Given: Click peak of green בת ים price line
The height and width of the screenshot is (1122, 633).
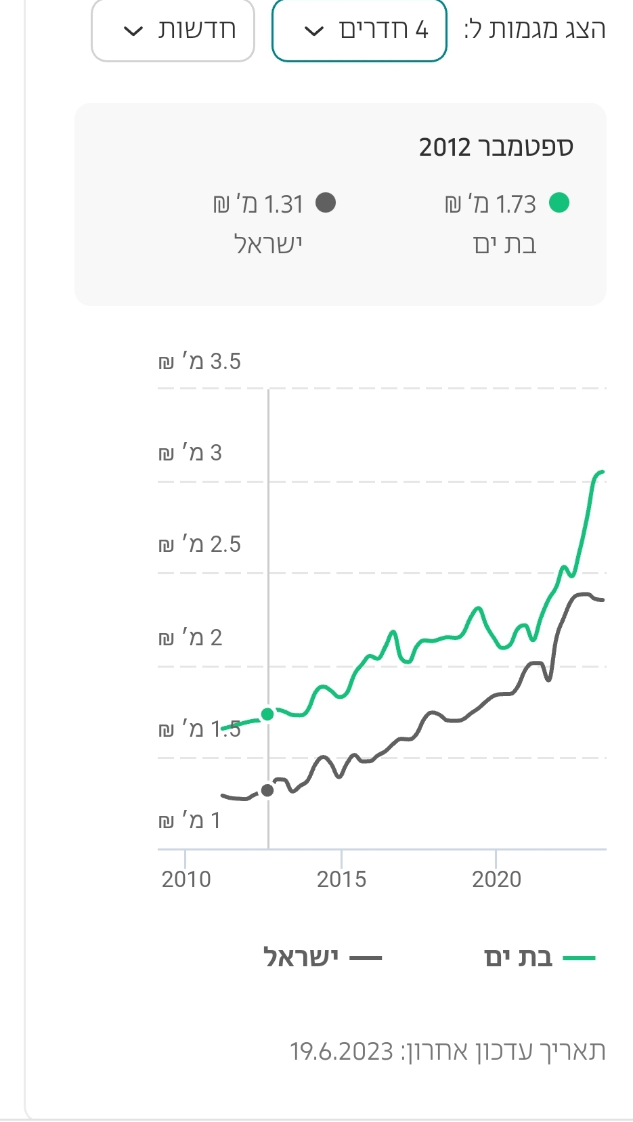Looking at the screenshot, I should [x=601, y=471].
